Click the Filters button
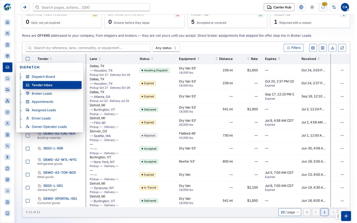 [294, 48]
